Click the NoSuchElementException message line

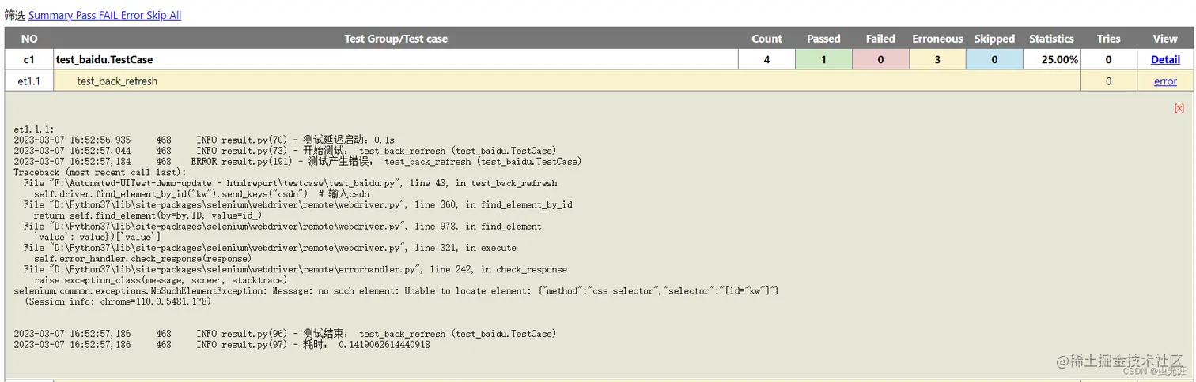[x=396, y=290]
